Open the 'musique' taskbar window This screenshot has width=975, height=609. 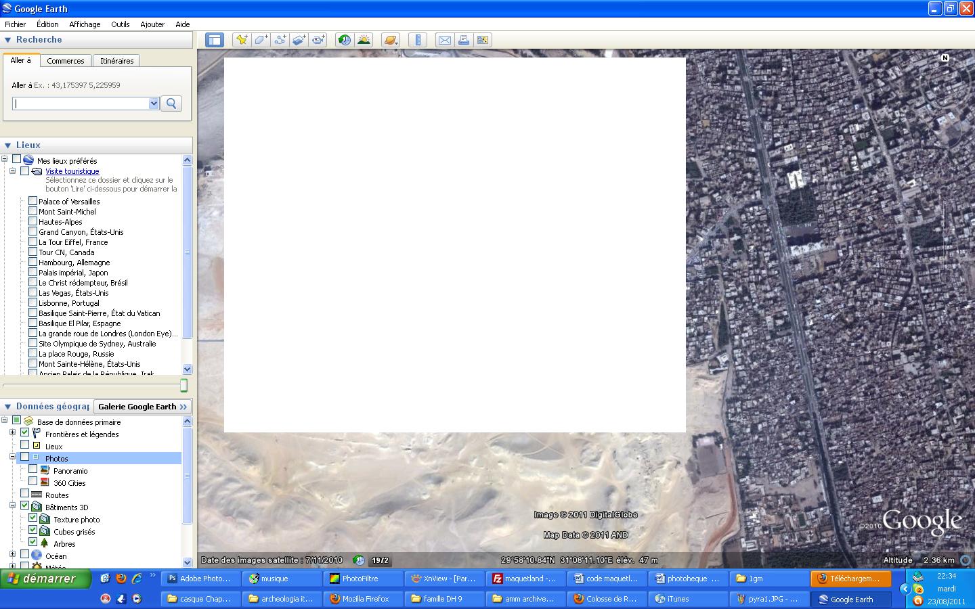coord(282,579)
